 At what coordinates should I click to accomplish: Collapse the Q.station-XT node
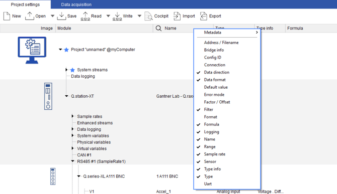(66, 96)
